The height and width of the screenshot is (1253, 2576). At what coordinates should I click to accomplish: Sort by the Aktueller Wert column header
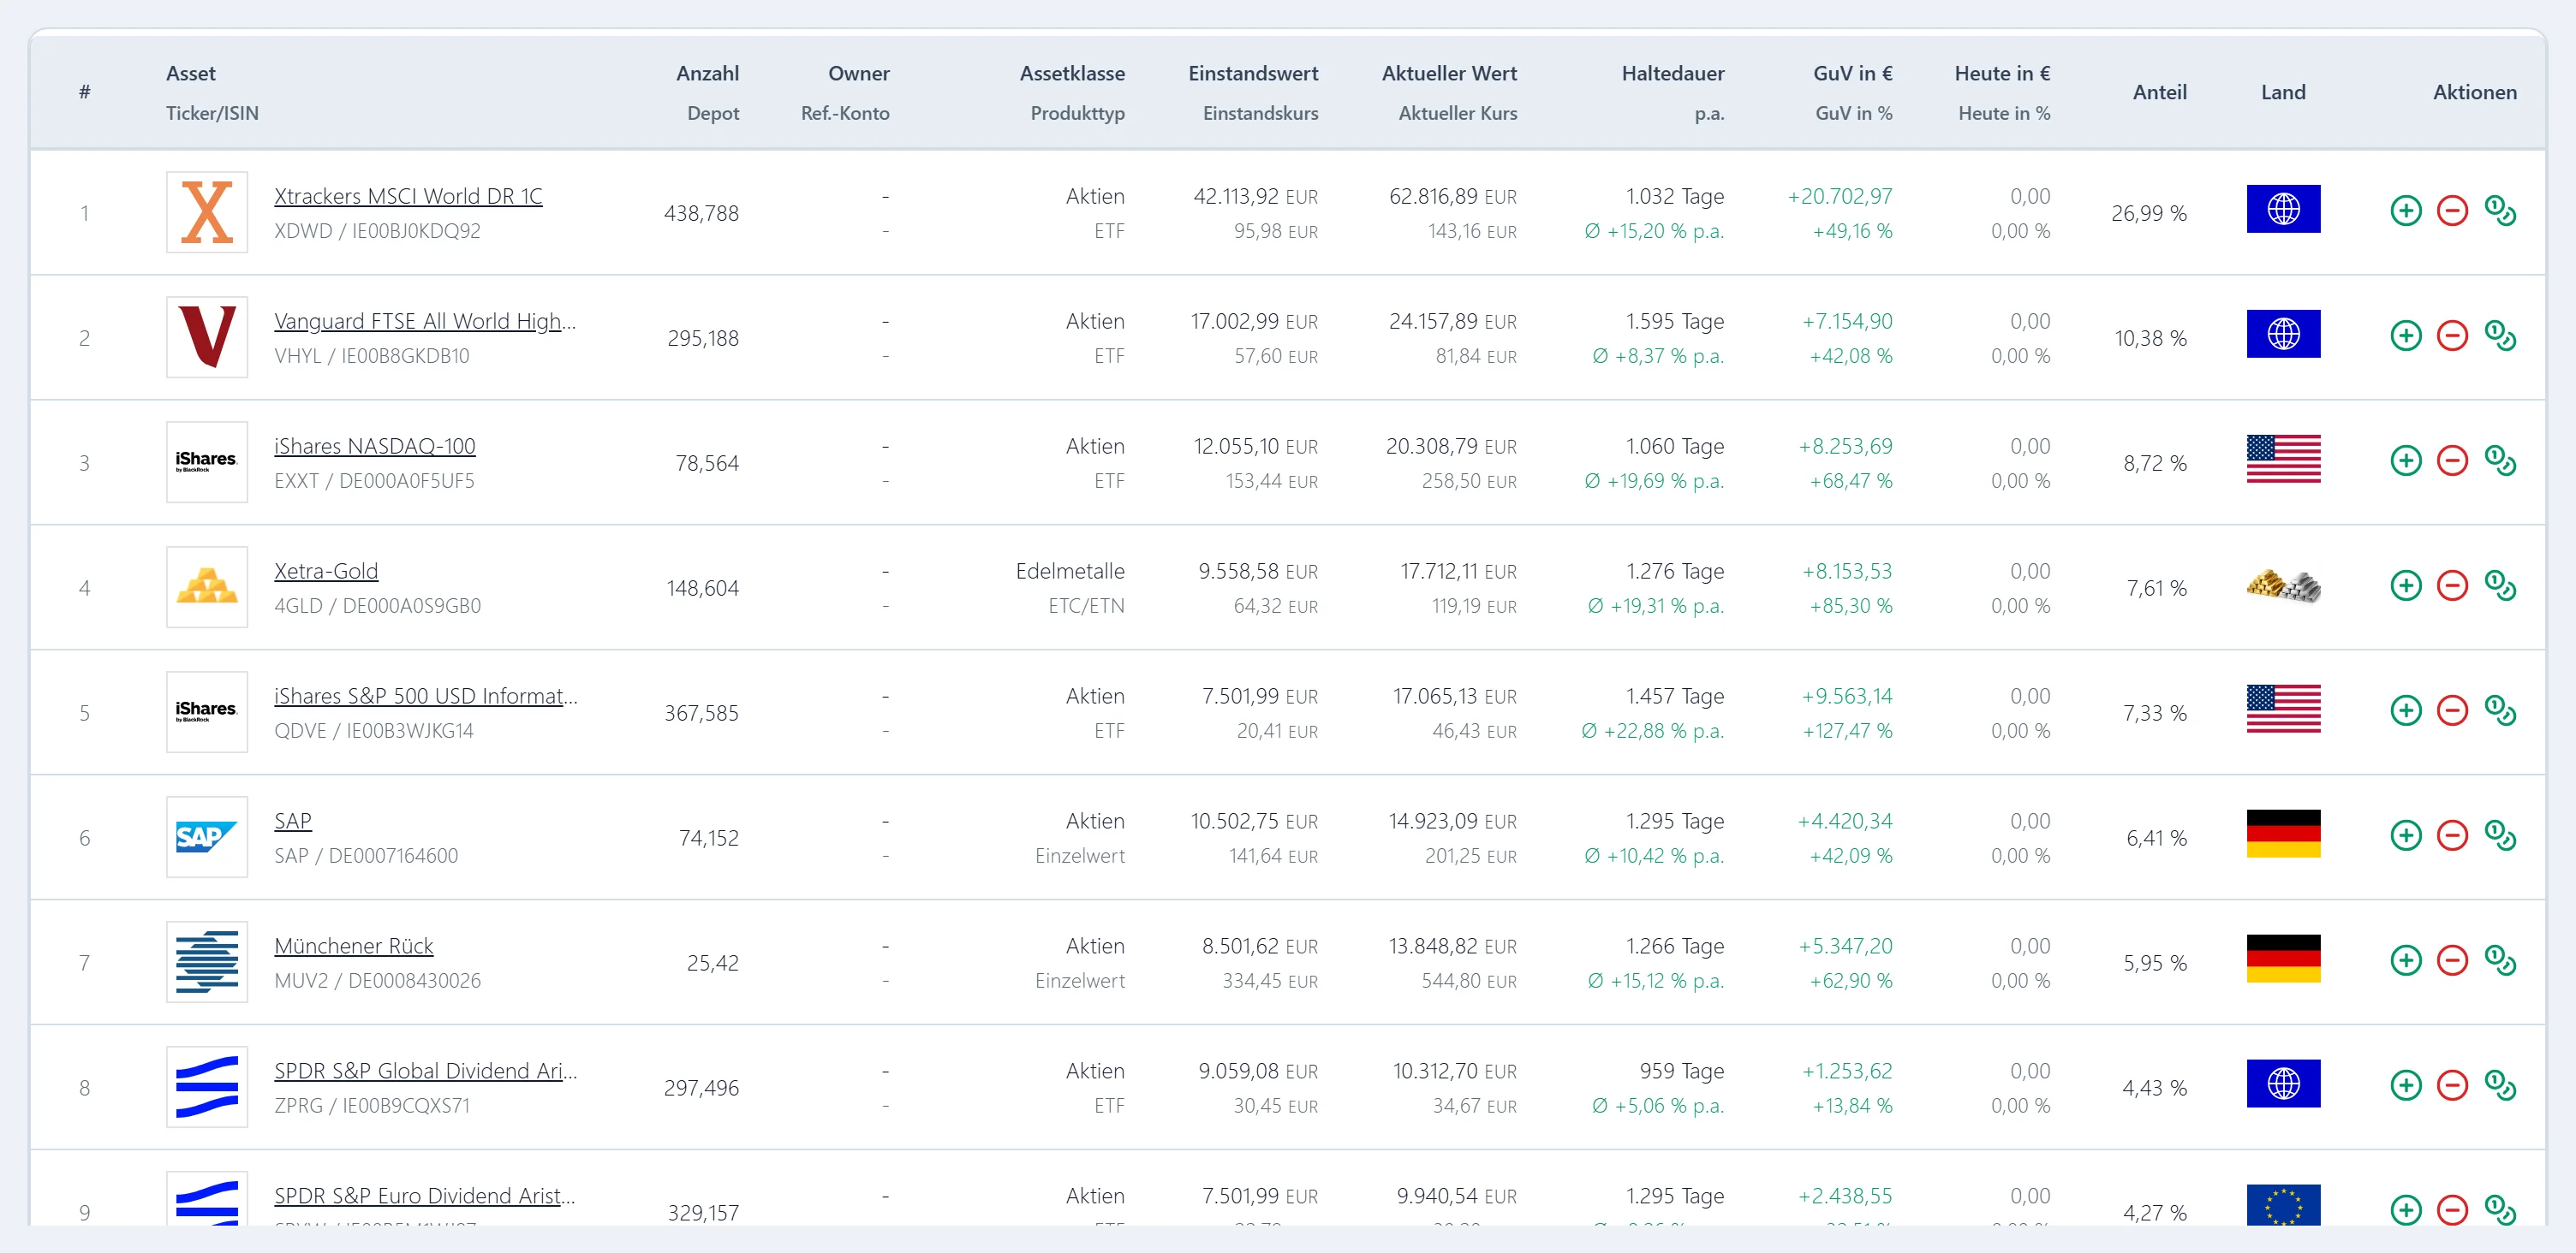click(1449, 73)
